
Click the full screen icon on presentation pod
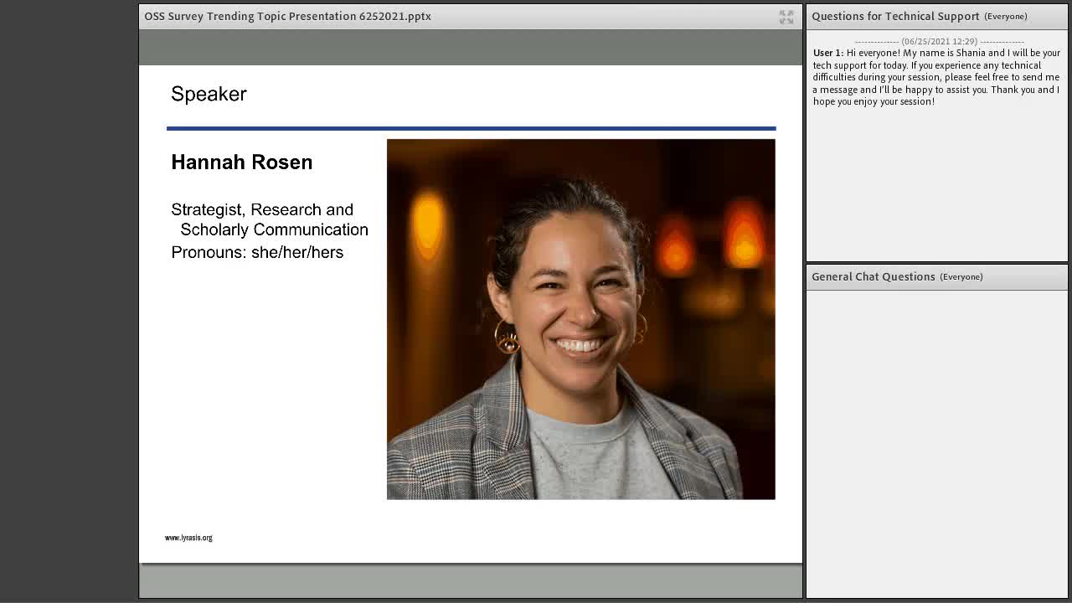pyautogui.click(x=786, y=17)
